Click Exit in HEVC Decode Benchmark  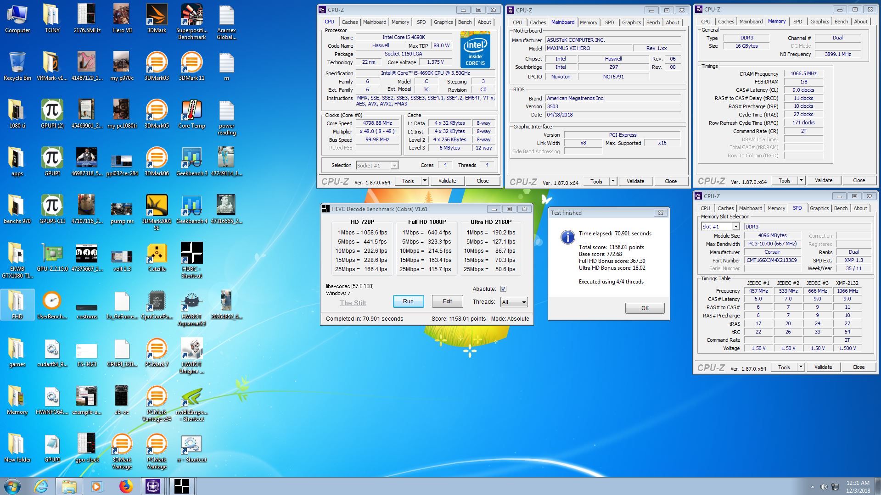click(x=447, y=301)
